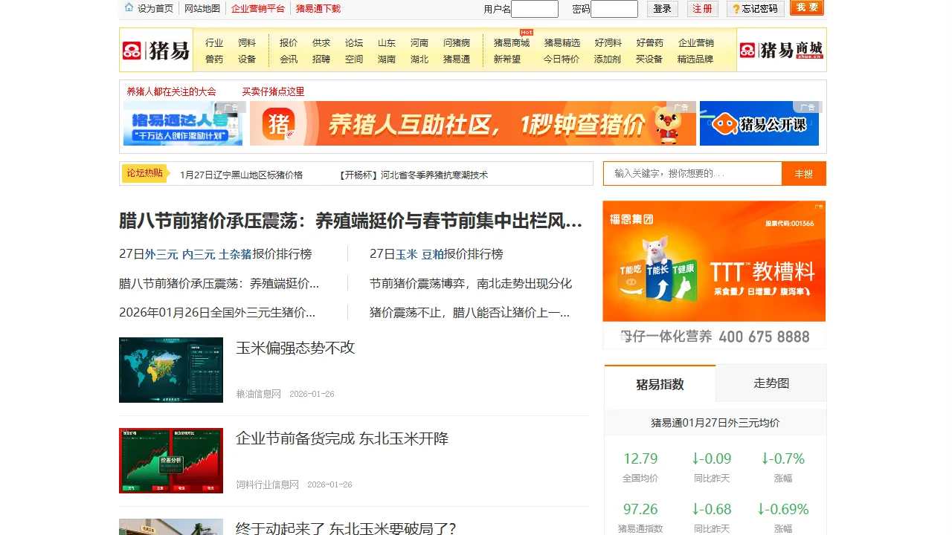Switch to the 走势图 tab
Screen dimensions: 952x535
pos(771,383)
